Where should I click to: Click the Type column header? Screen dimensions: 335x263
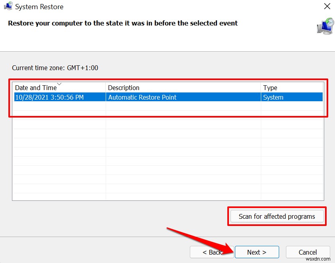tap(292, 88)
